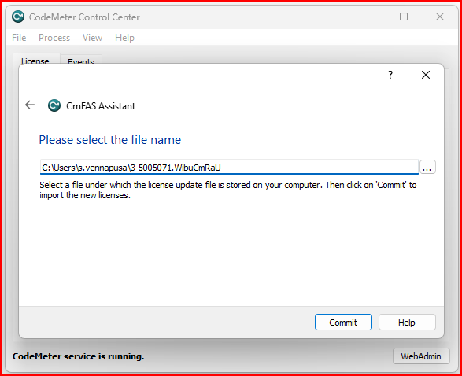462x376 pixels.
Task: Click into the file name path field
Action: 229,167
